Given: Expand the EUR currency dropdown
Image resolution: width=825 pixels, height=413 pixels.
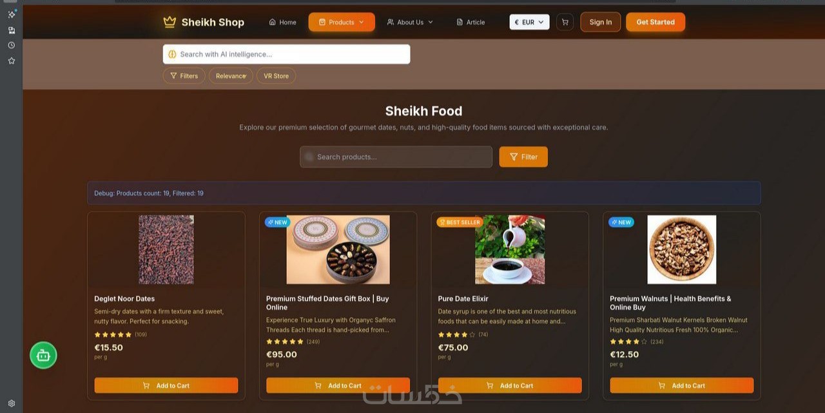Looking at the screenshot, I should coord(529,22).
